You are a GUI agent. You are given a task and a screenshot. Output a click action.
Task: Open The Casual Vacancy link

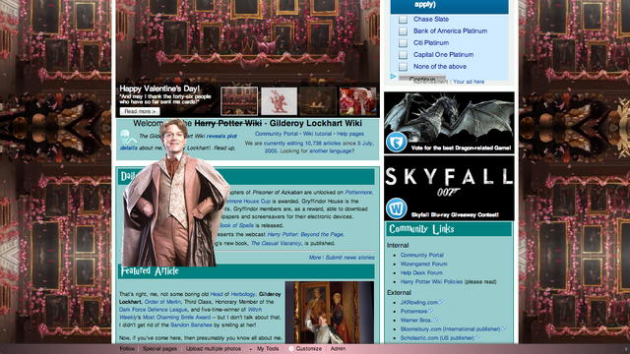tap(276, 243)
